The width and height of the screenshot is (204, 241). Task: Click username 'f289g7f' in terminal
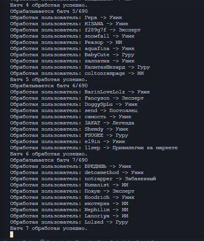click(x=95, y=30)
